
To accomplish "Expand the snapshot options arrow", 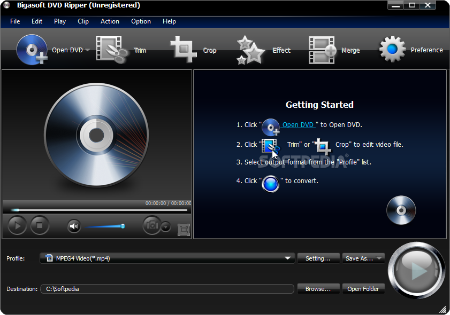I will [x=165, y=227].
